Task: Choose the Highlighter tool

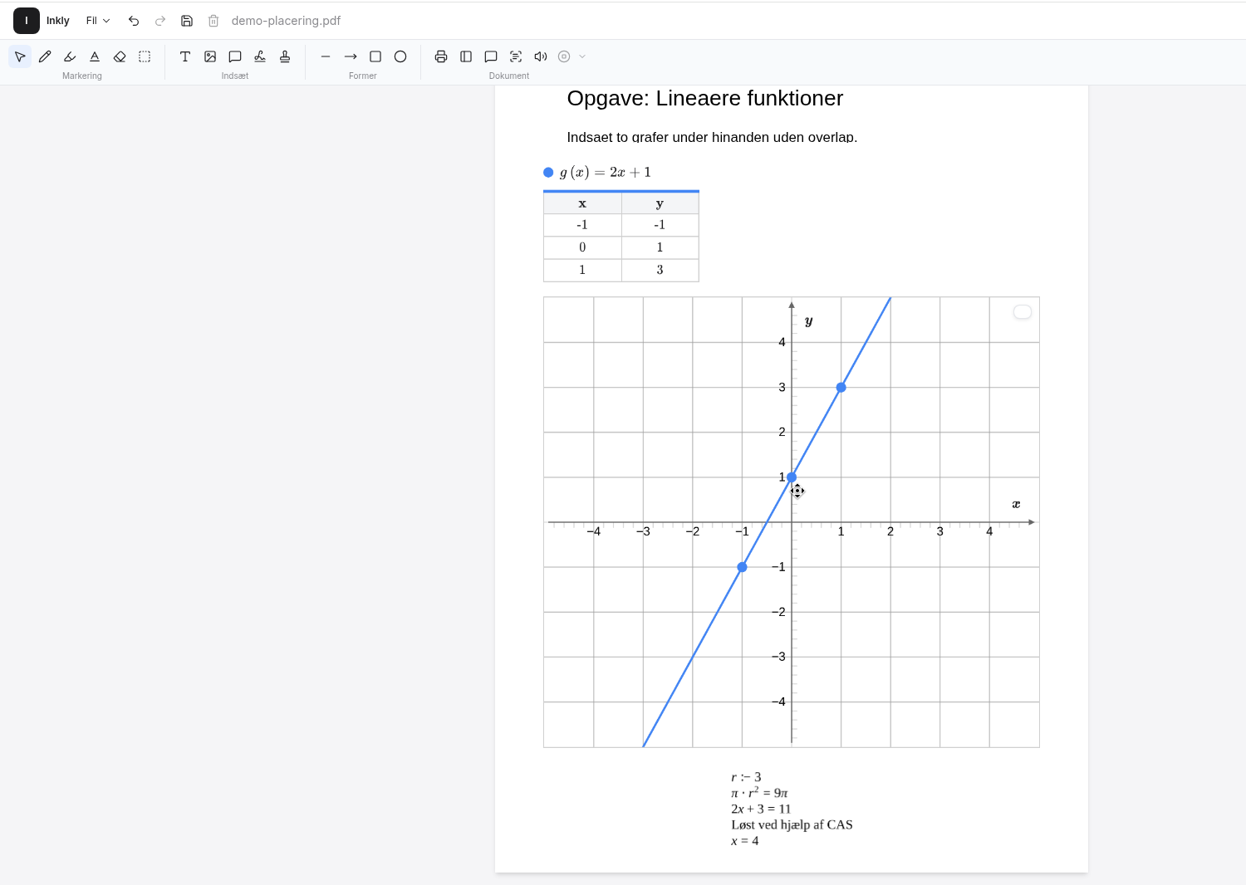Action: [70, 56]
